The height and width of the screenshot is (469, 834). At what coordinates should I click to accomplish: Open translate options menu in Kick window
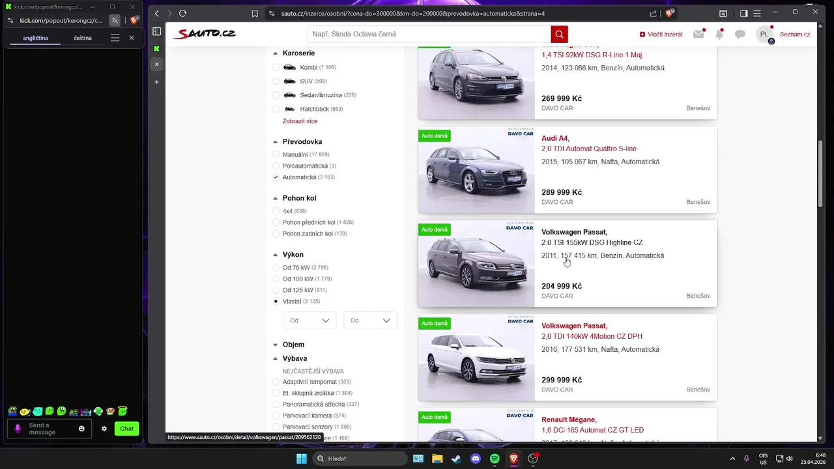(x=115, y=38)
